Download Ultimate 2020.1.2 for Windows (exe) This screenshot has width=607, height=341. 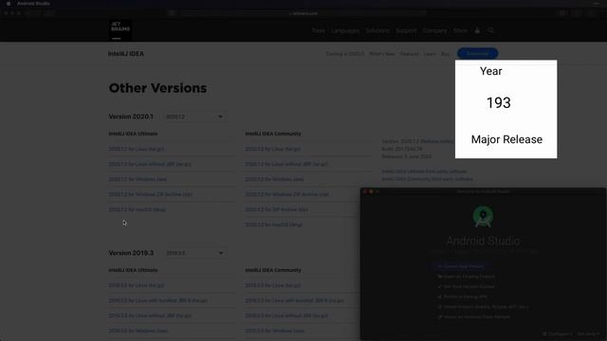click(x=138, y=179)
